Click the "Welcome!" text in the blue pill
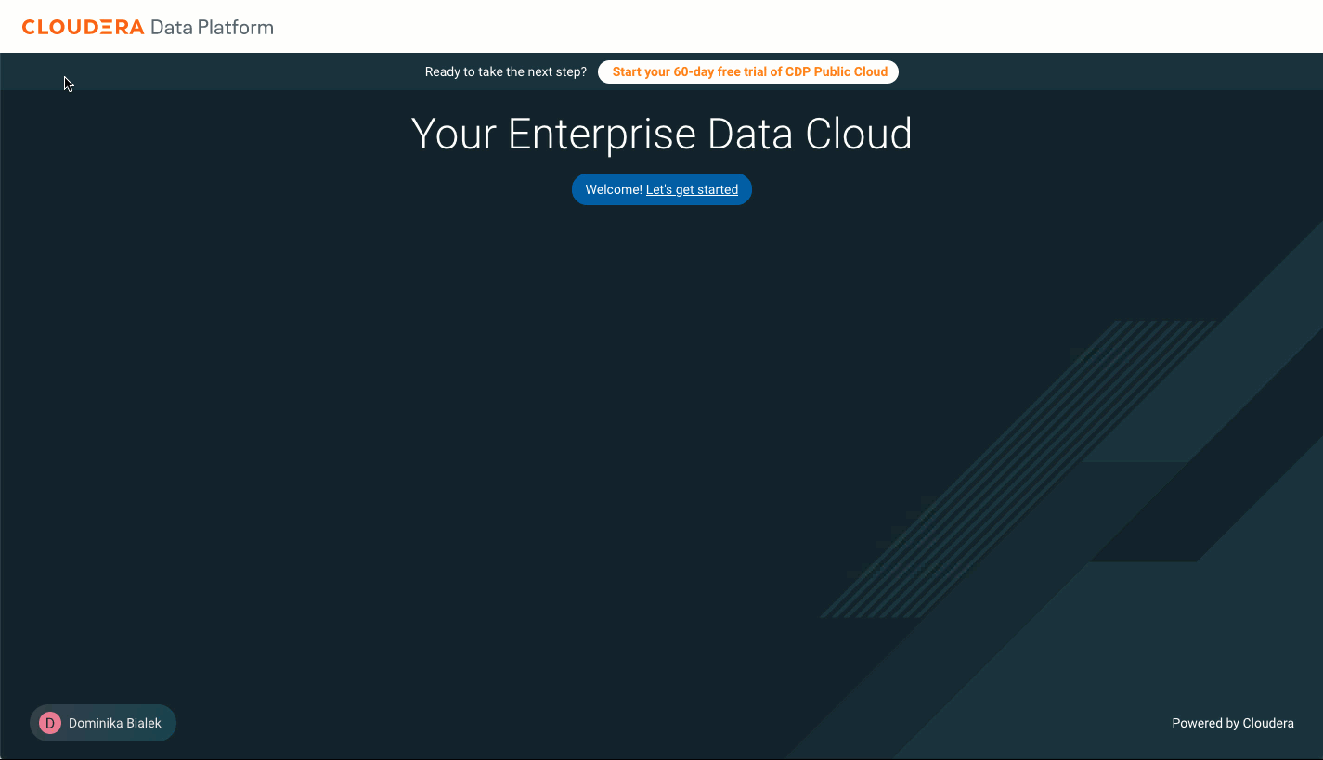Screen dimensions: 1323x760 pos(614,189)
